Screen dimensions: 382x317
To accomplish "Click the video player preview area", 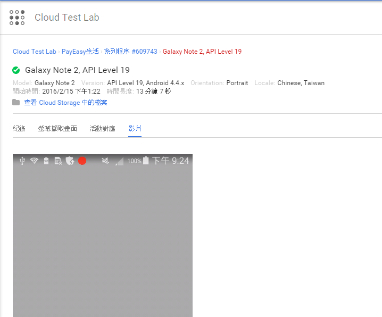I will pos(103,236).
